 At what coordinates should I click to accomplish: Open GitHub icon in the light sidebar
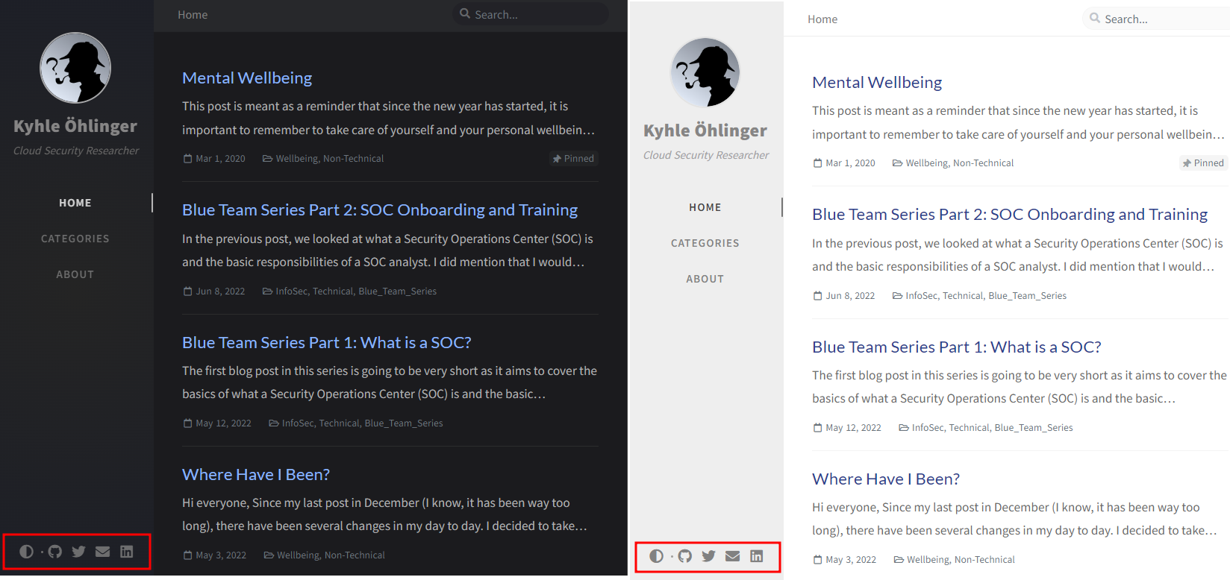tap(685, 556)
